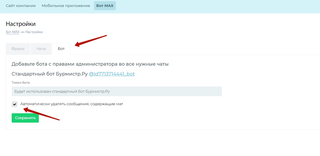Click the Автоматически удалять сообщения label text

[x=72, y=104]
